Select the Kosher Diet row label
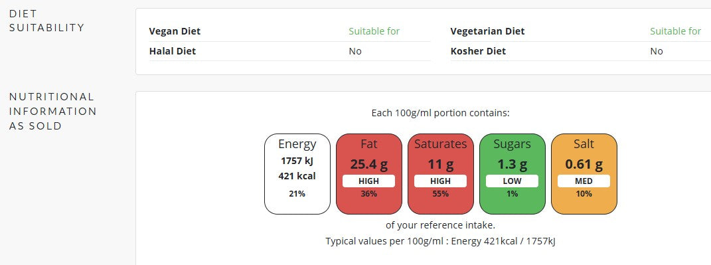 pyautogui.click(x=478, y=51)
